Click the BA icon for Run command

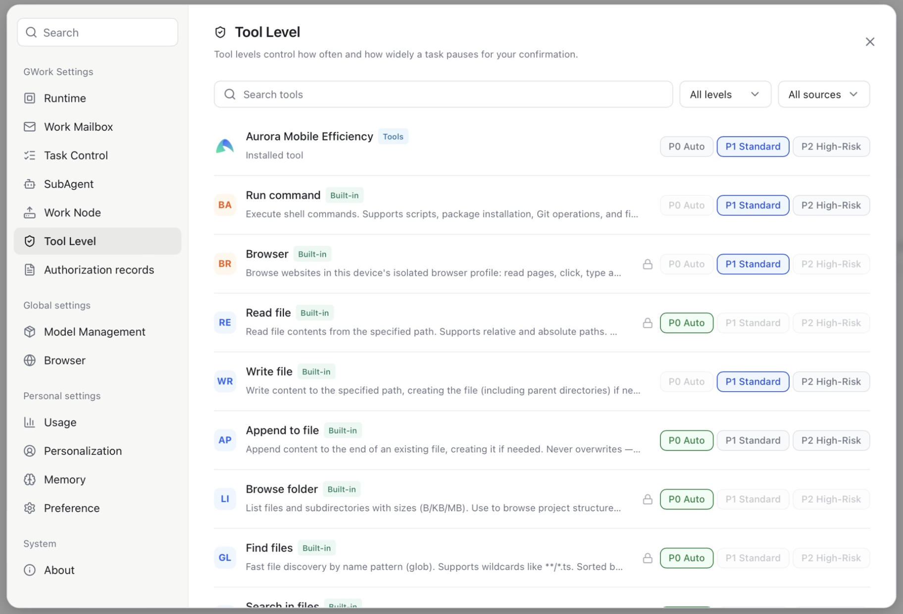[x=225, y=205]
